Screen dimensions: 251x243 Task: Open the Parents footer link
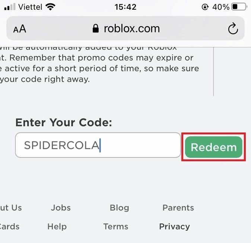(178, 208)
